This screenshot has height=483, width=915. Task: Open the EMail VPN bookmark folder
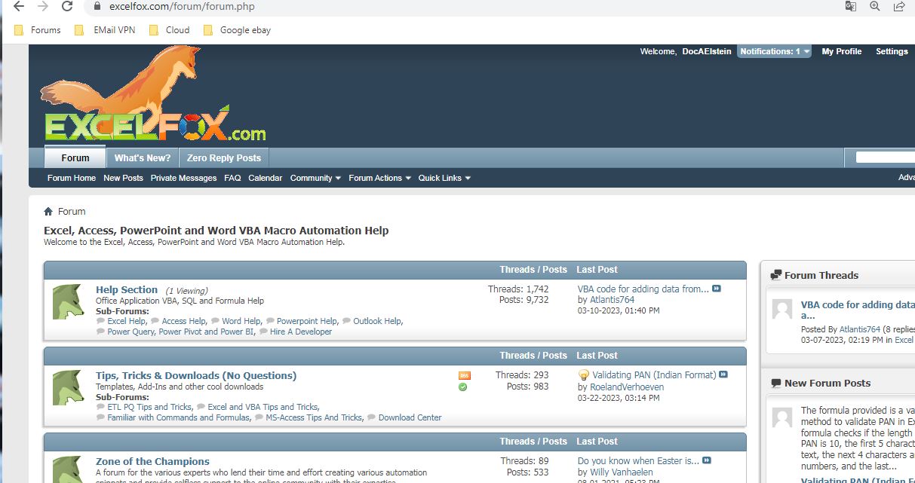(x=104, y=30)
